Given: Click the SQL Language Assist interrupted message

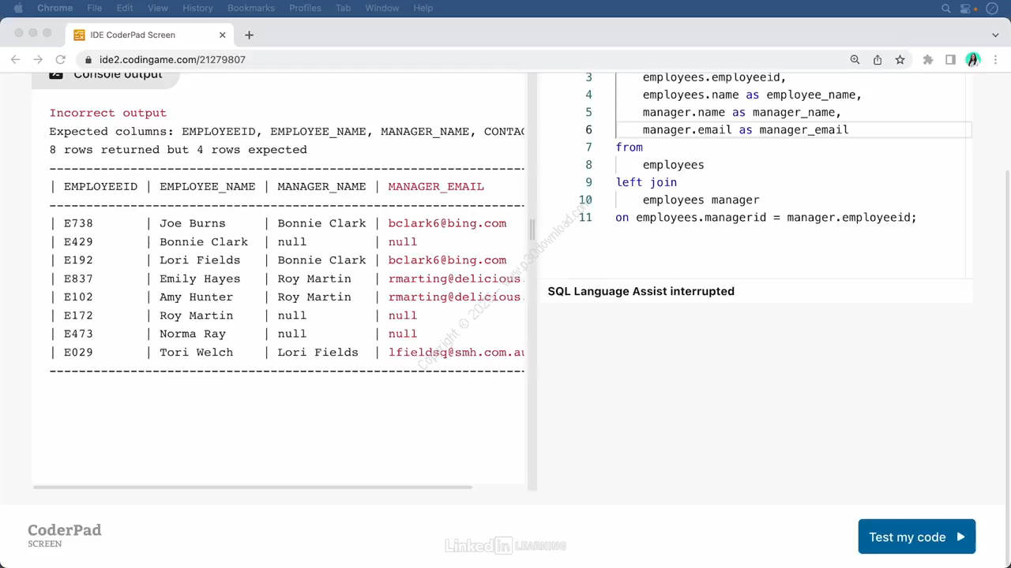Looking at the screenshot, I should 641,291.
